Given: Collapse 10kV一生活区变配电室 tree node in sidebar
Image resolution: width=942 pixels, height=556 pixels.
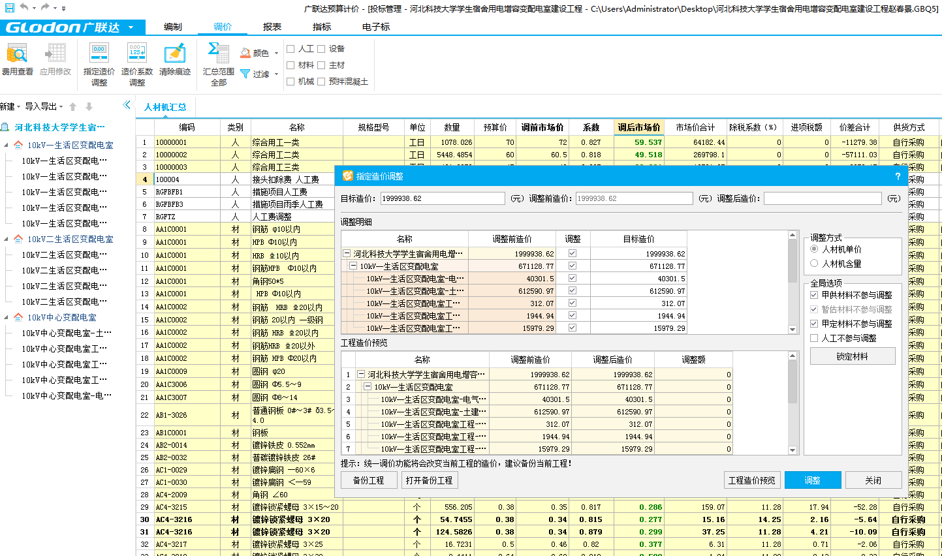Looking at the screenshot, I should [x=7, y=145].
